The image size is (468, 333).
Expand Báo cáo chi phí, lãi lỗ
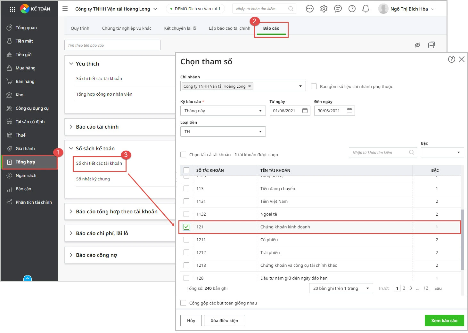71,233
